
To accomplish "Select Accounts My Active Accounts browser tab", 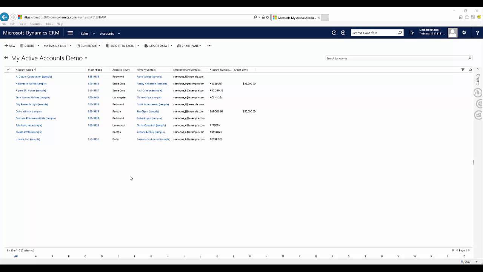I will coord(297,18).
